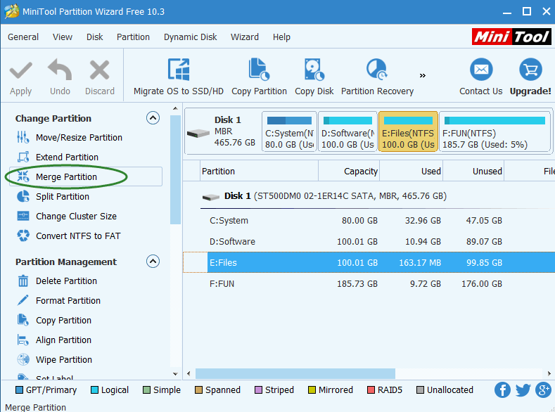Click the MiniTool logo
This screenshot has height=412, width=555.
511,37
